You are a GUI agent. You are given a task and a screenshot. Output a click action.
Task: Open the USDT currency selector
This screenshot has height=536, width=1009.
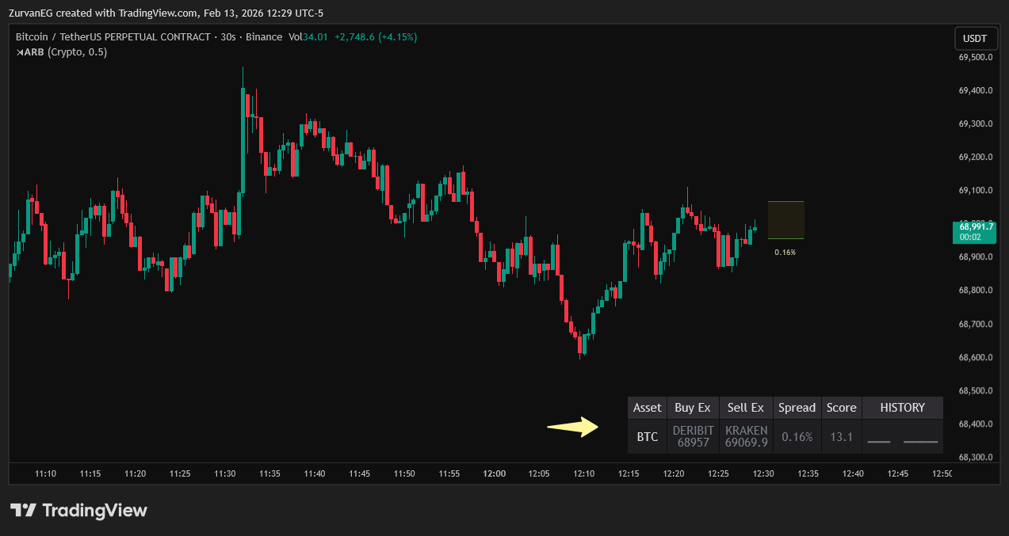click(975, 38)
